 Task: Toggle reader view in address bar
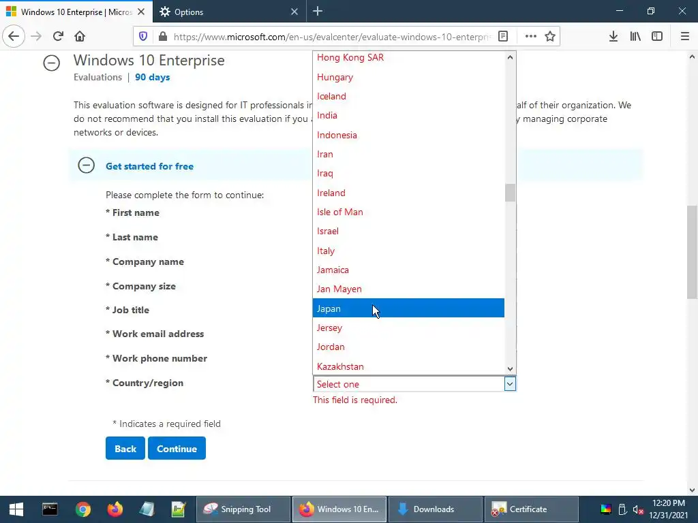[503, 37]
